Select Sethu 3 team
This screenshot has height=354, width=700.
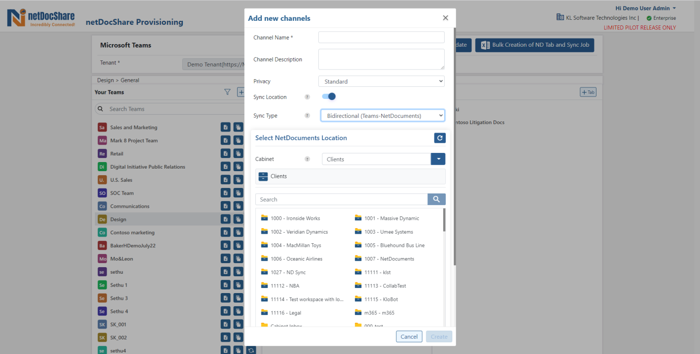(x=119, y=298)
